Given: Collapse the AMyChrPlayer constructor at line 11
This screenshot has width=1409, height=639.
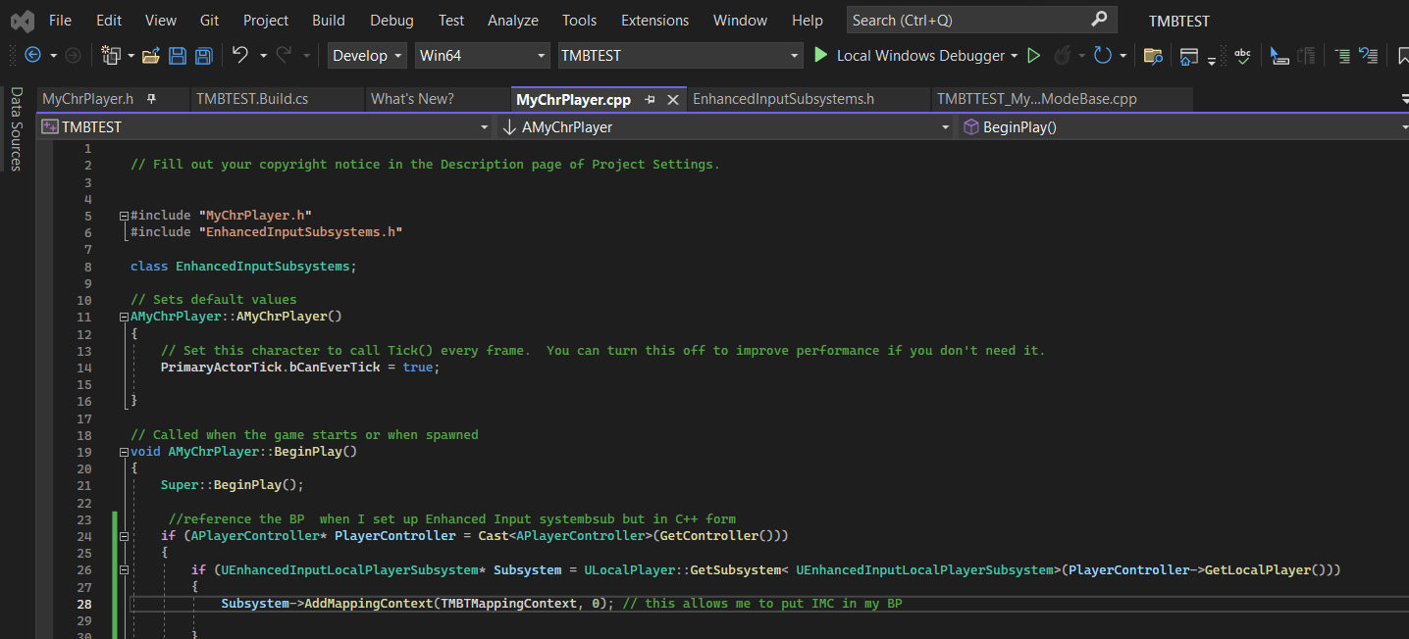Looking at the screenshot, I should [123, 317].
